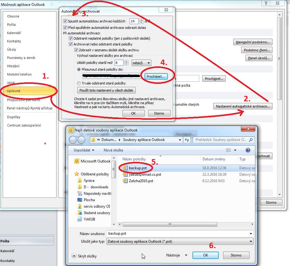Open Pošta in the main Outlook navigation
290x266 pixels.
click(x=27, y=241)
